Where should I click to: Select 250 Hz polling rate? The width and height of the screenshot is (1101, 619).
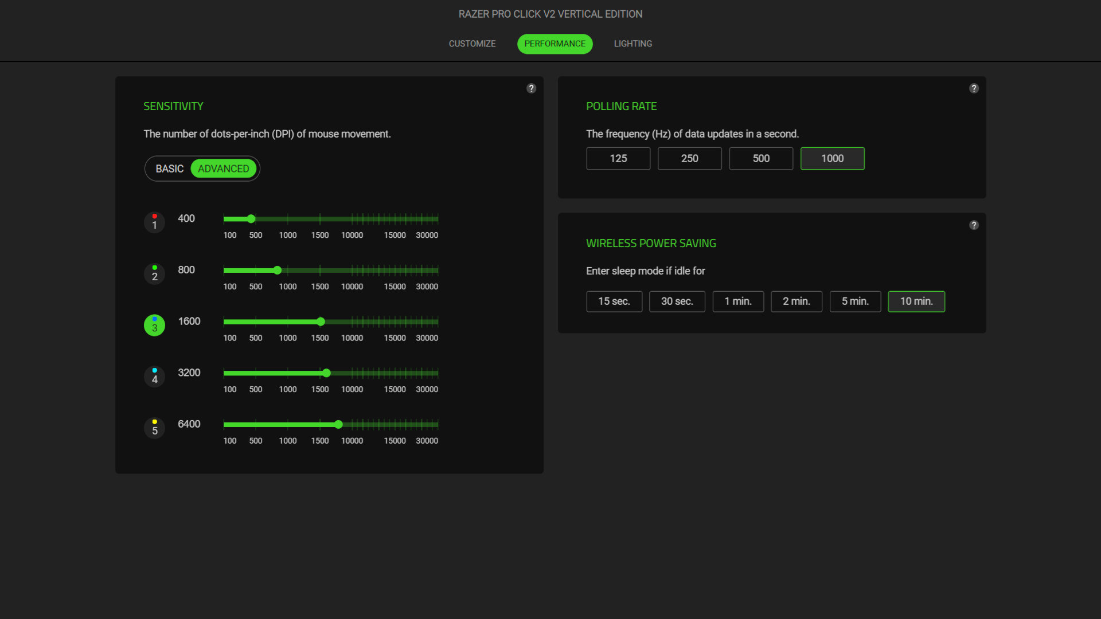(689, 158)
